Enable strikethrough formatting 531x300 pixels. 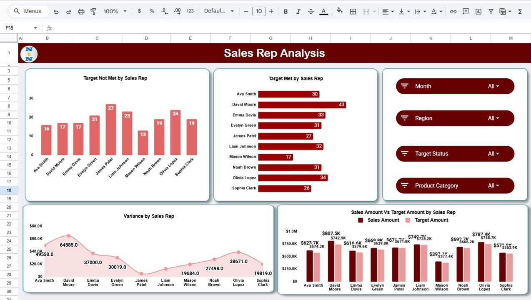311,11
